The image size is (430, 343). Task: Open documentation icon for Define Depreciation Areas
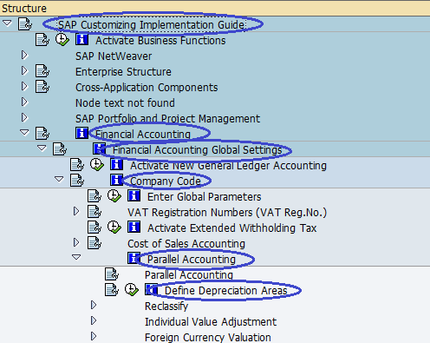tap(112, 289)
